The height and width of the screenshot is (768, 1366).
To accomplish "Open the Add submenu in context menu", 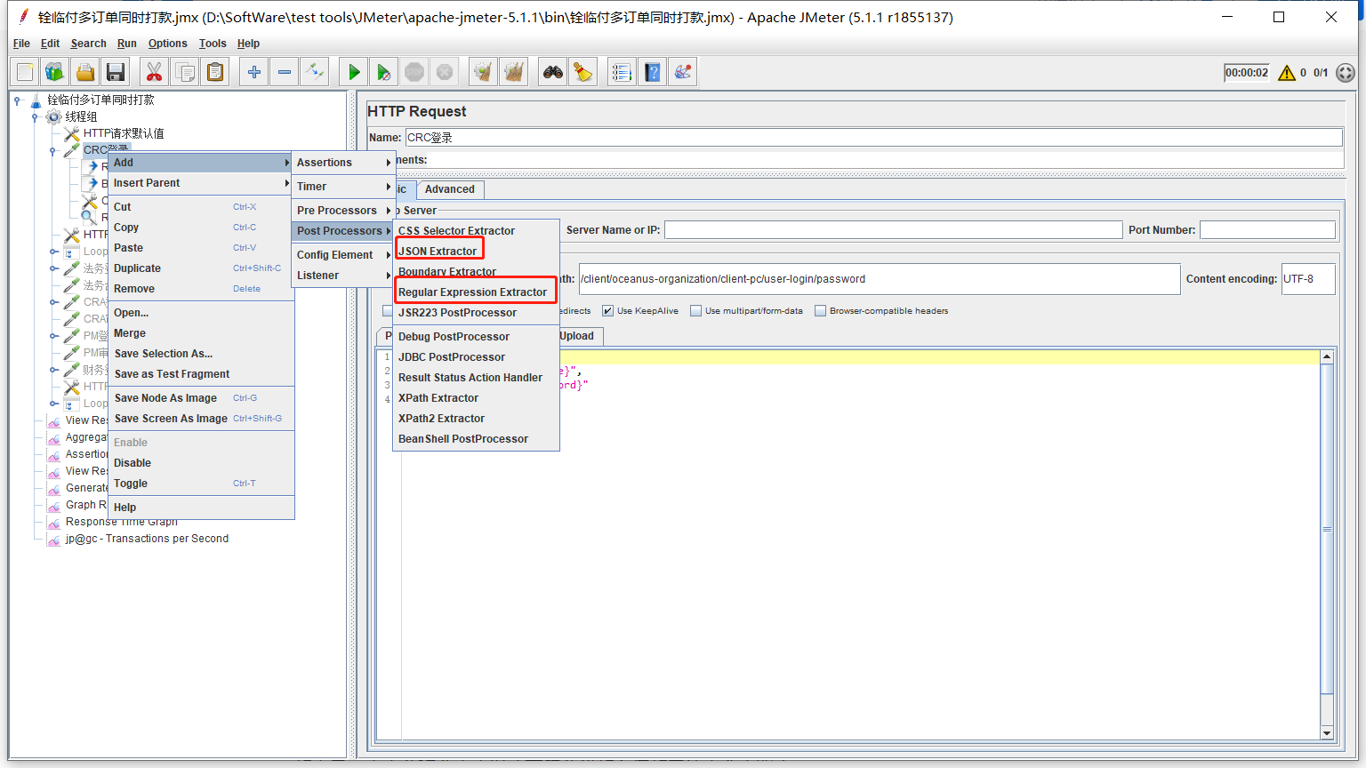I will [201, 163].
